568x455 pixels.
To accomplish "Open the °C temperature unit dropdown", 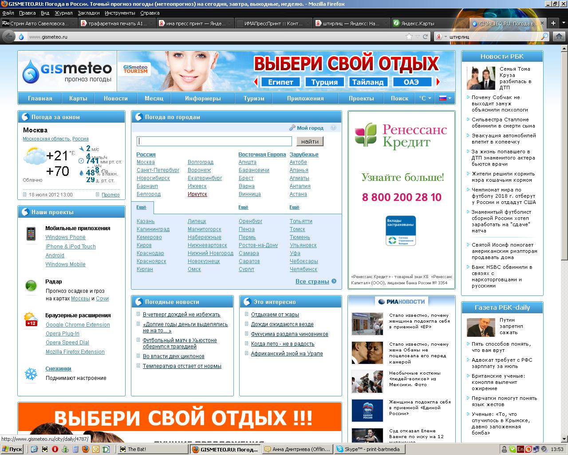I will 425,98.
